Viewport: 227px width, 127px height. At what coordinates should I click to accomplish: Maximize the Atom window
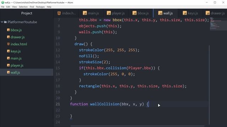215,2
